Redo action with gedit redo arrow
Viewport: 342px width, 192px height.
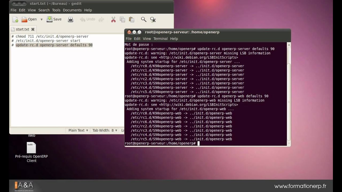tap(101, 19)
